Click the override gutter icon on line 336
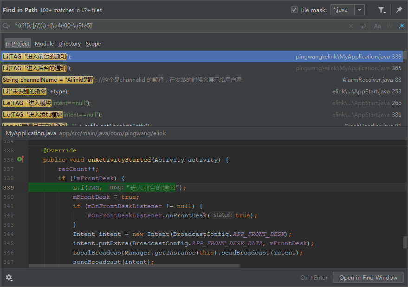The height and width of the screenshot is (287, 408). point(20,160)
